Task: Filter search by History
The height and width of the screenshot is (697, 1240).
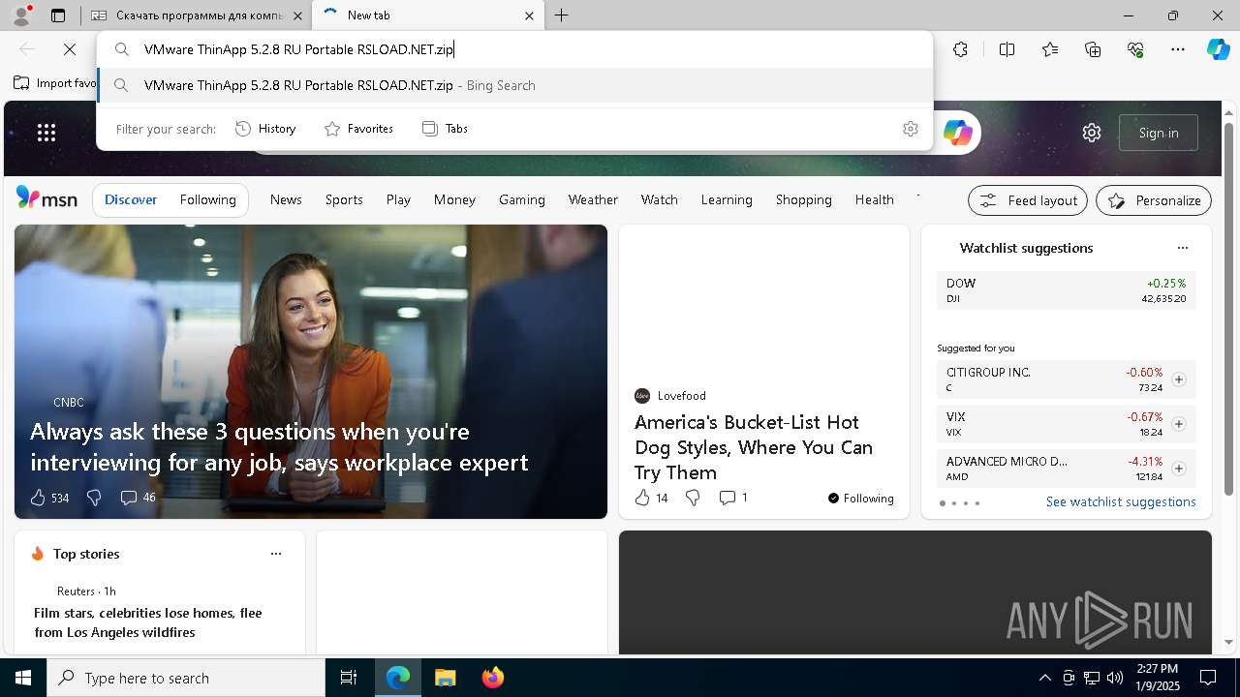Action: click(265, 129)
